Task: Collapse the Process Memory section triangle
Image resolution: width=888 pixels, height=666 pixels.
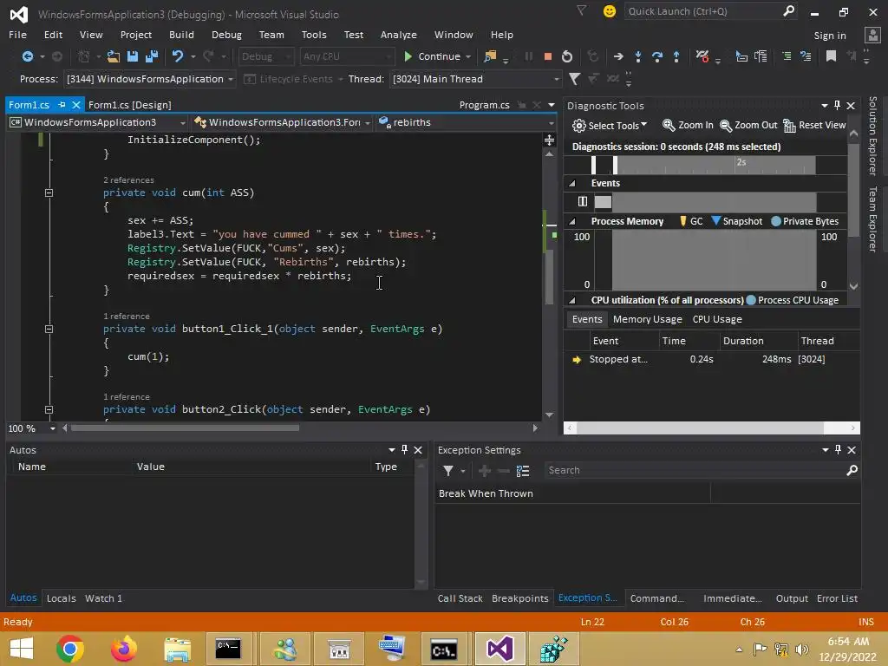Action: pyautogui.click(x=572, y=221)
